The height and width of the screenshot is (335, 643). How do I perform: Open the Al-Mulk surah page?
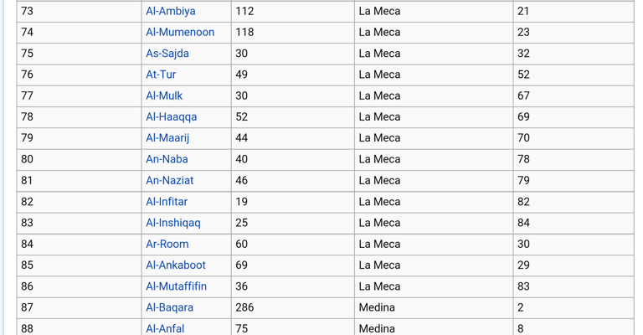[x=164, y=95]
